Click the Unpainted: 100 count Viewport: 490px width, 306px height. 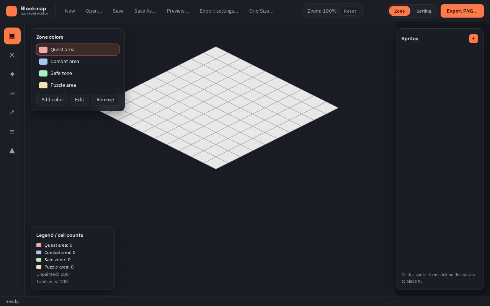(52, 274)
